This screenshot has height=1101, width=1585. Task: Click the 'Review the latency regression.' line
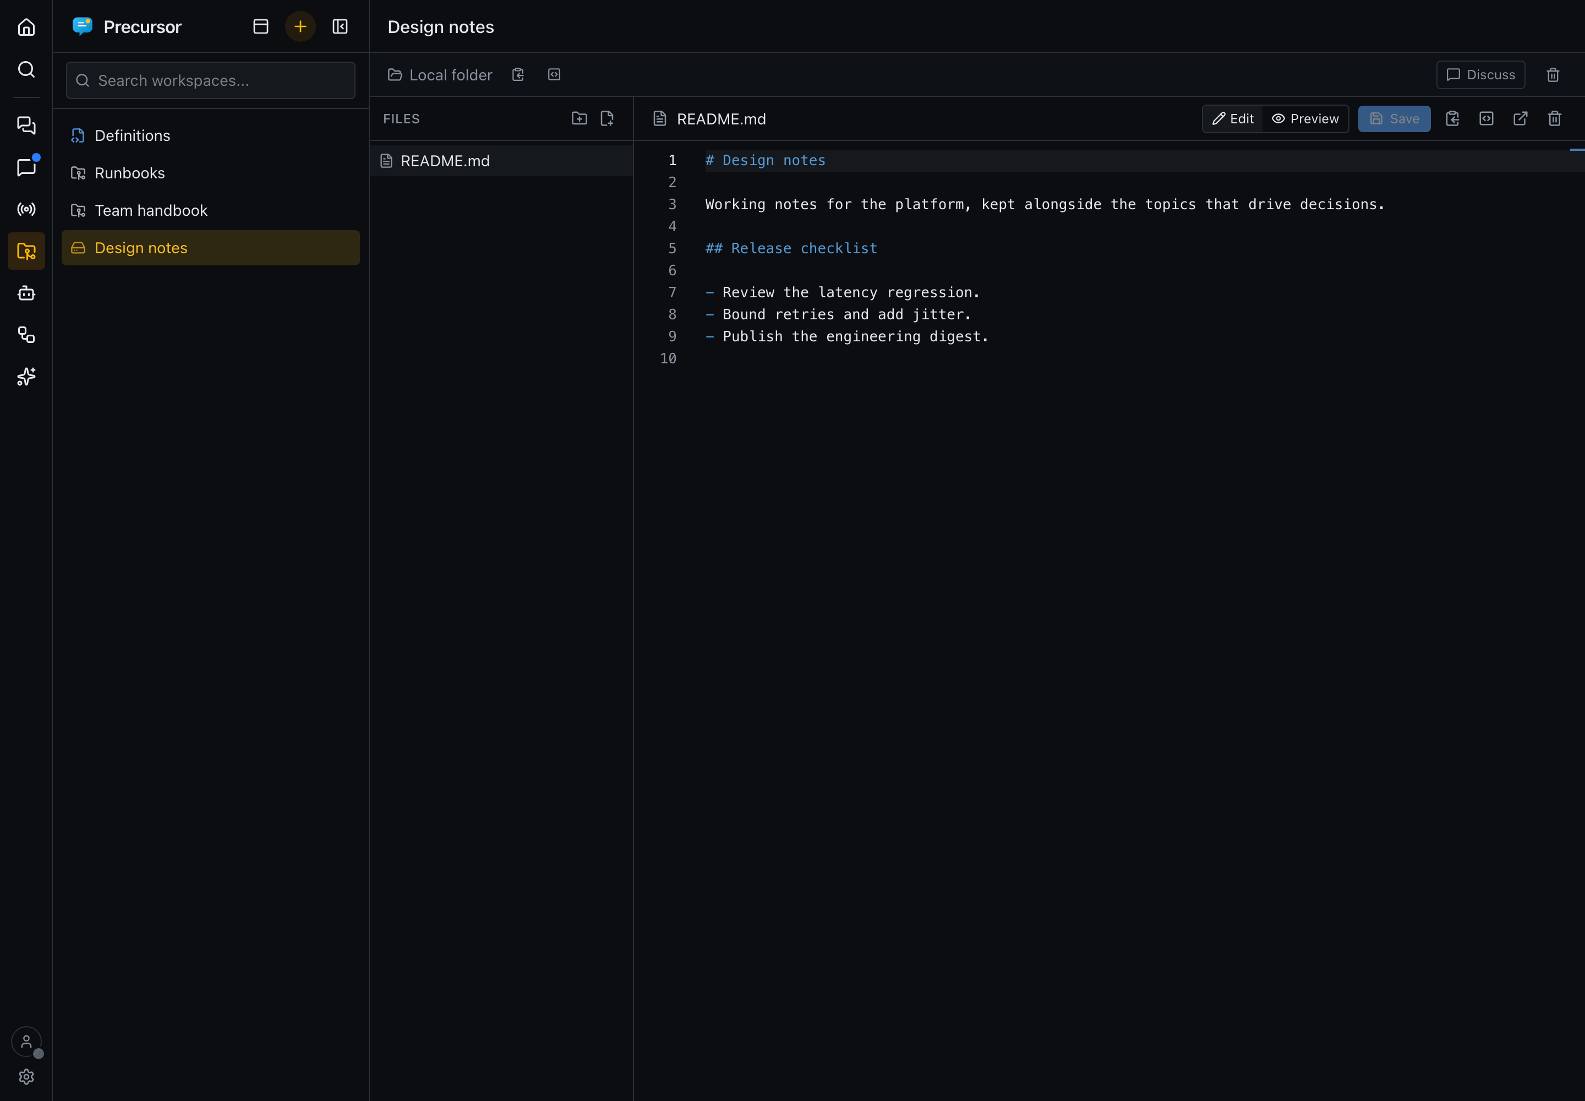point(842,292)
